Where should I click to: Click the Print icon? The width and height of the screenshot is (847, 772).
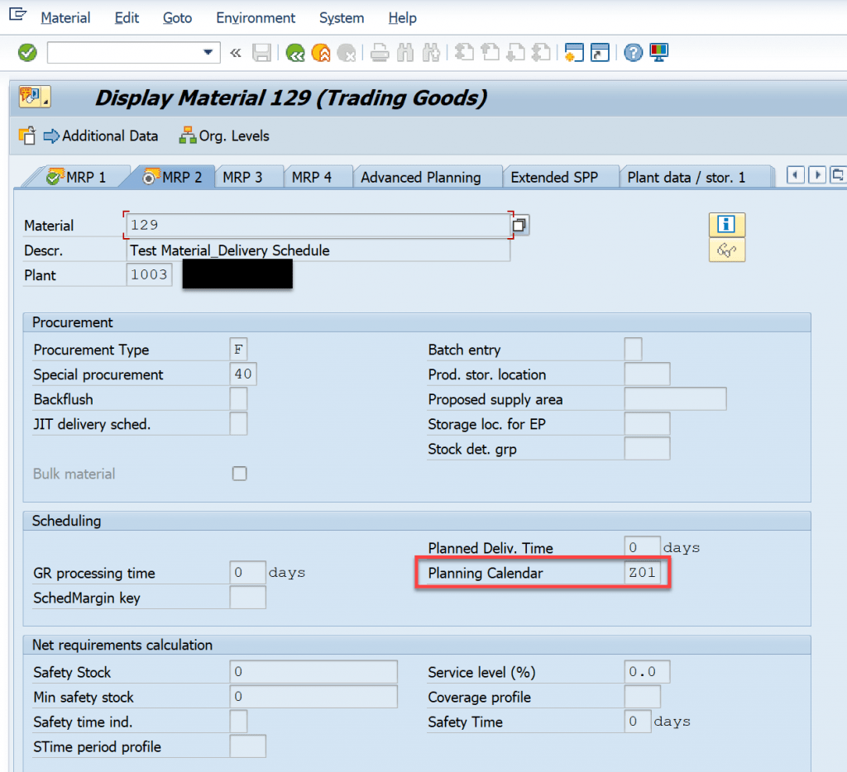(x=380, y=53)
